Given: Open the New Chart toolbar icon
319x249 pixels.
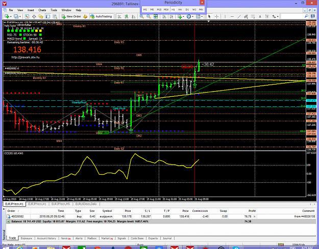Looking at the screenshot, I should (x=7, y=16).
